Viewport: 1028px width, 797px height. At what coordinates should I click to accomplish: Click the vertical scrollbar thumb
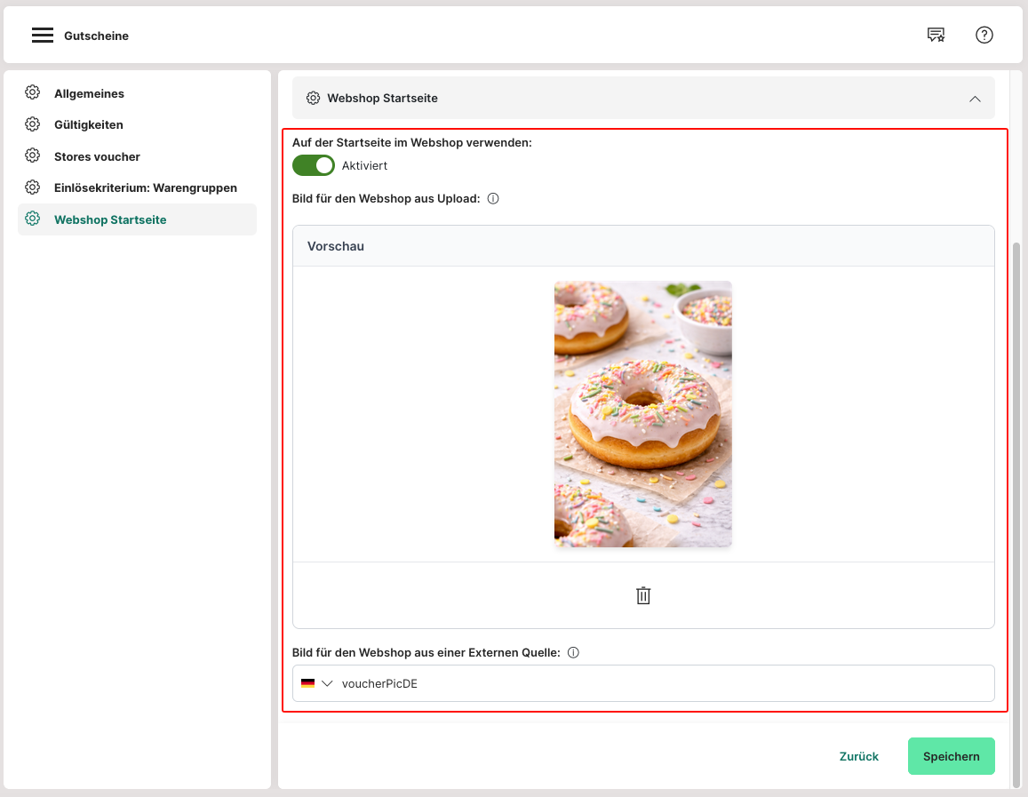[1016, 515]
